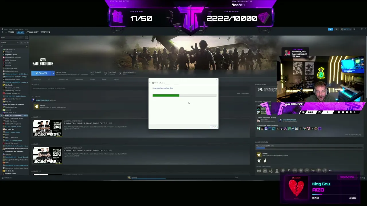Open advanced filter icon beside search
Screen dimensions: 367x206
click(x=27, y=47)
